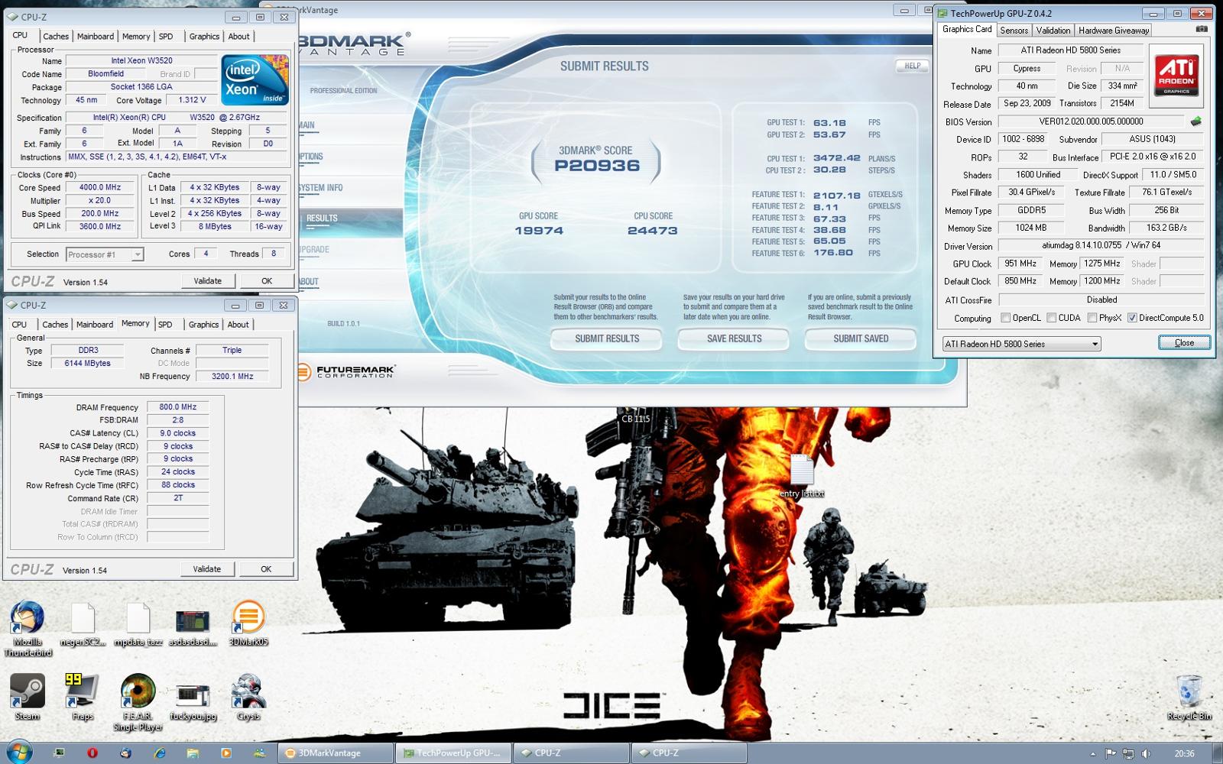Open the mpdata.tazz desktop file
The image size is (1223, 764).
[138, 625]
